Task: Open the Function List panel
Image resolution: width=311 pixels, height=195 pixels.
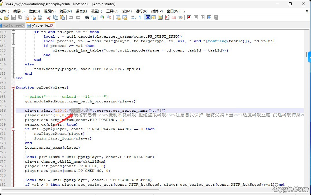Action: point(167,17)
